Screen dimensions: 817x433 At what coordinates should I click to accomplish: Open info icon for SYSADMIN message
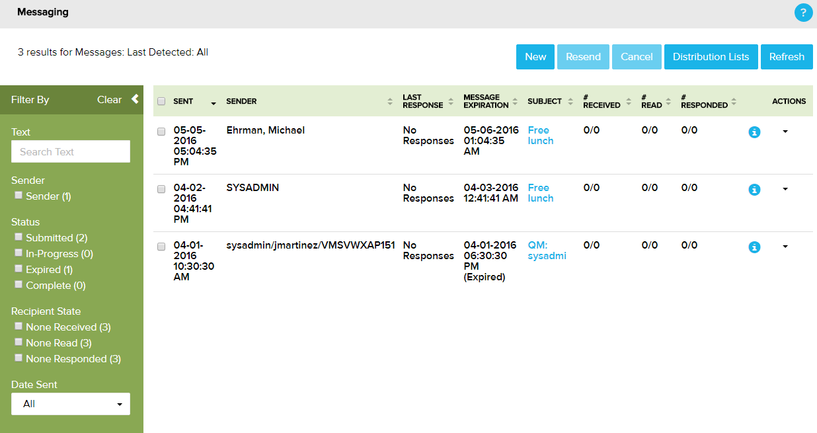click(754, 190)
